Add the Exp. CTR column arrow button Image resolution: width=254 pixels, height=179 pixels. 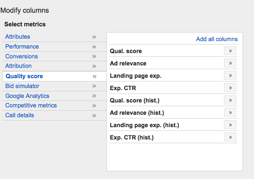click(230, 88)
